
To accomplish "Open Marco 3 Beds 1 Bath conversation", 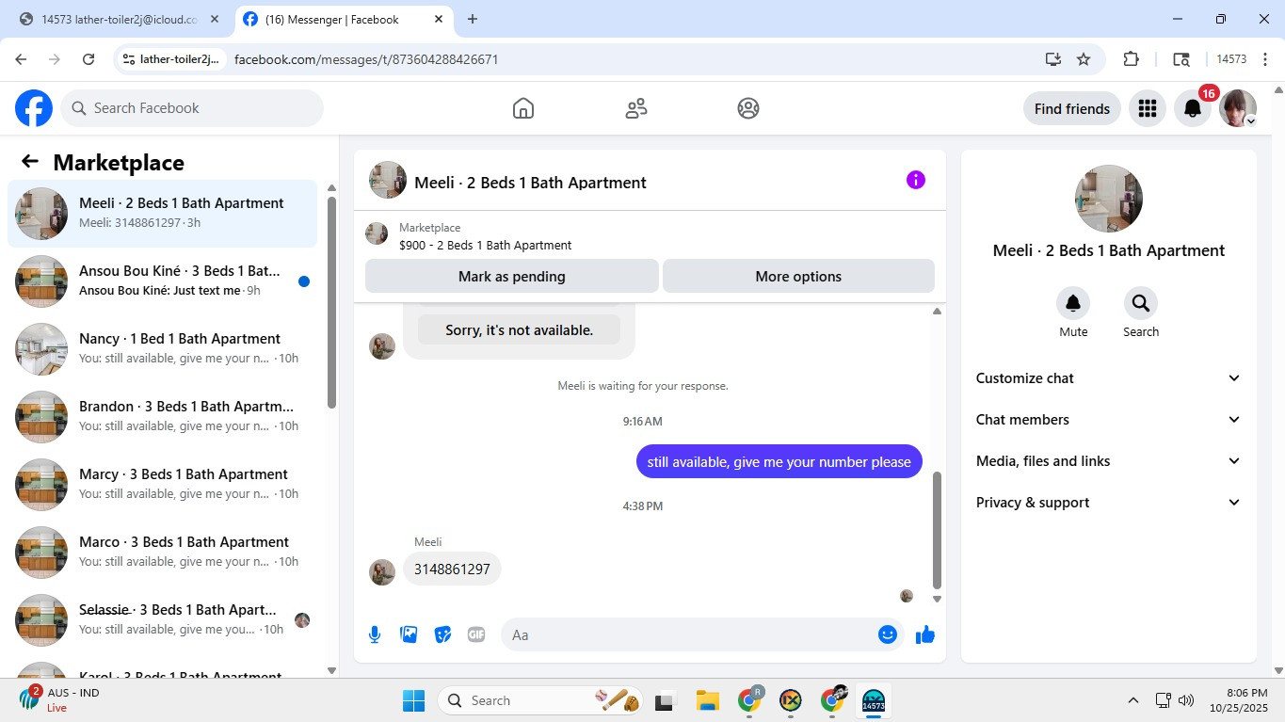I will [x=163, y=553].
